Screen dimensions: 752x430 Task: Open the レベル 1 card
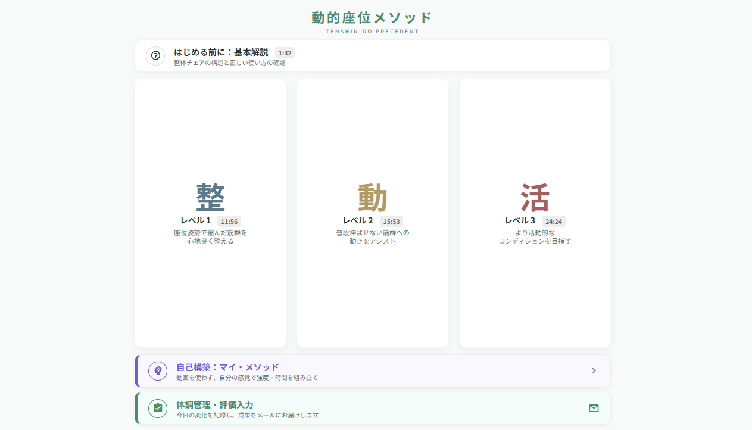pyautogui.click(x=210, y=213)
